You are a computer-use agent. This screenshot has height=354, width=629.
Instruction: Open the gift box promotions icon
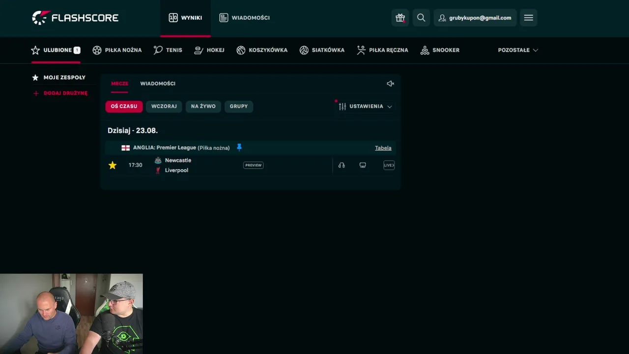tap(400, 18)
